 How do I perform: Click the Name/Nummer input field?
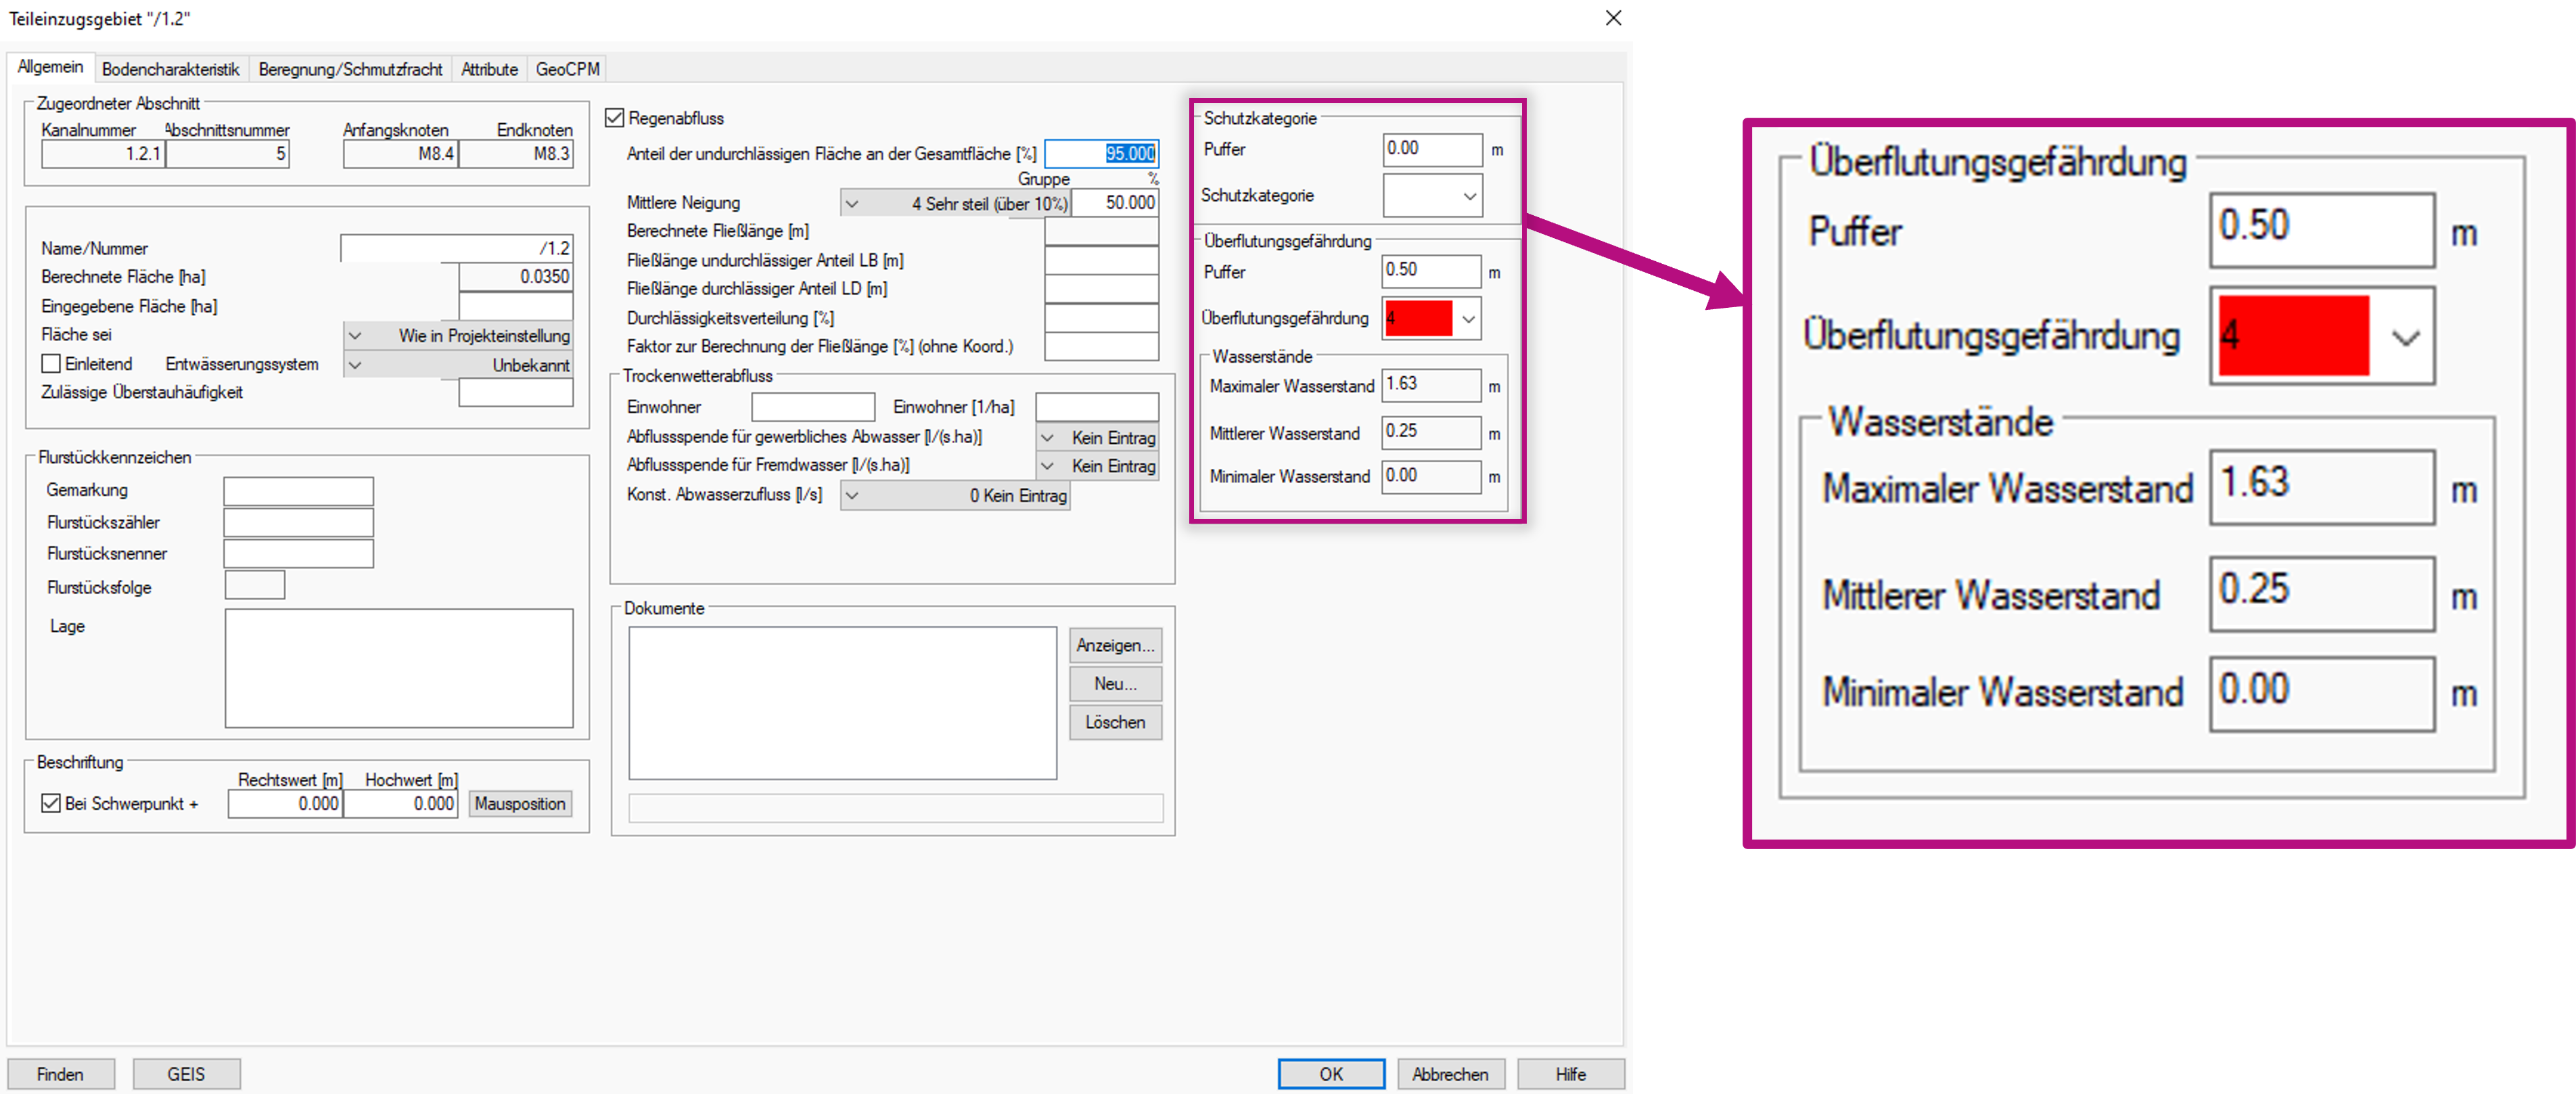coord(456,248)
